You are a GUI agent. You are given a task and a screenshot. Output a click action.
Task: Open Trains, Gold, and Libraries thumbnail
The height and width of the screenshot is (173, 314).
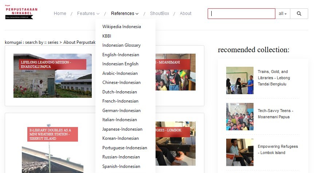pos(240,80)
